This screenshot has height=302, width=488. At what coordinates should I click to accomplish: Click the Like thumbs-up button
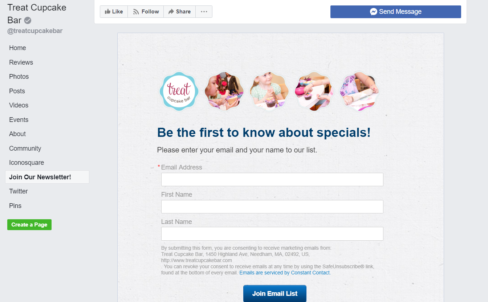(114, 12)
